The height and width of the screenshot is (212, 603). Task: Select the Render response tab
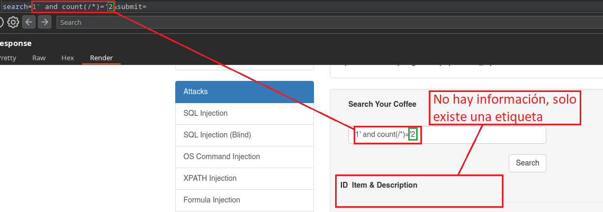[x=101, y=58]
